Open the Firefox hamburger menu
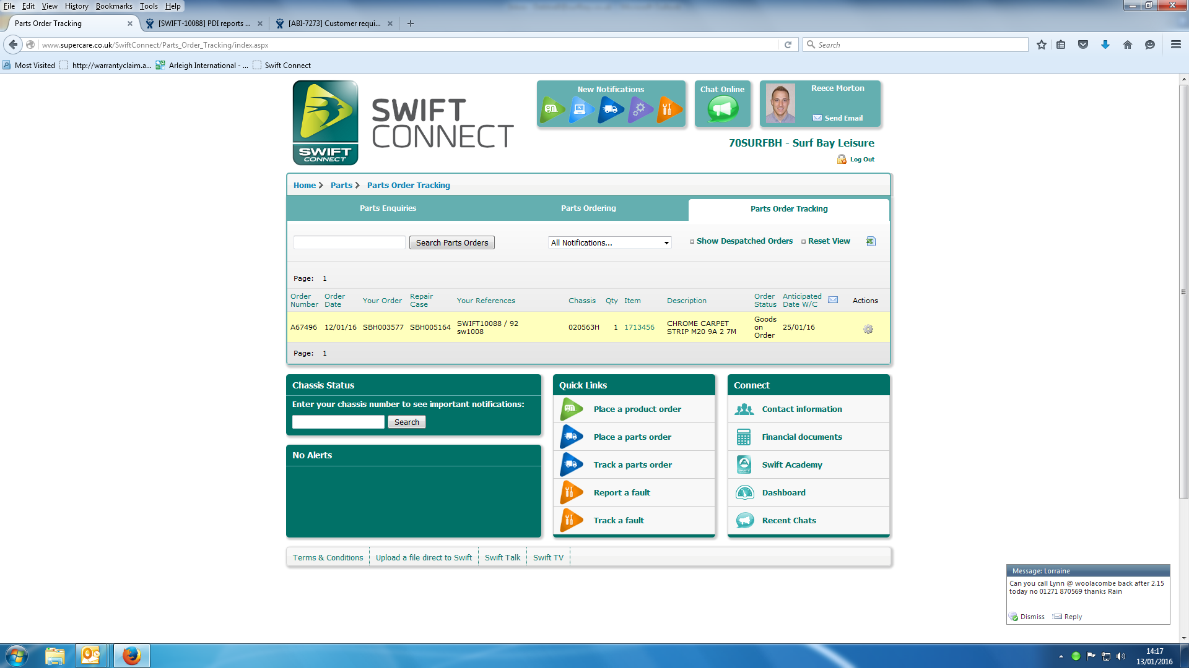This screenshot has height=668, width=1189. (x=1175, y=45)
